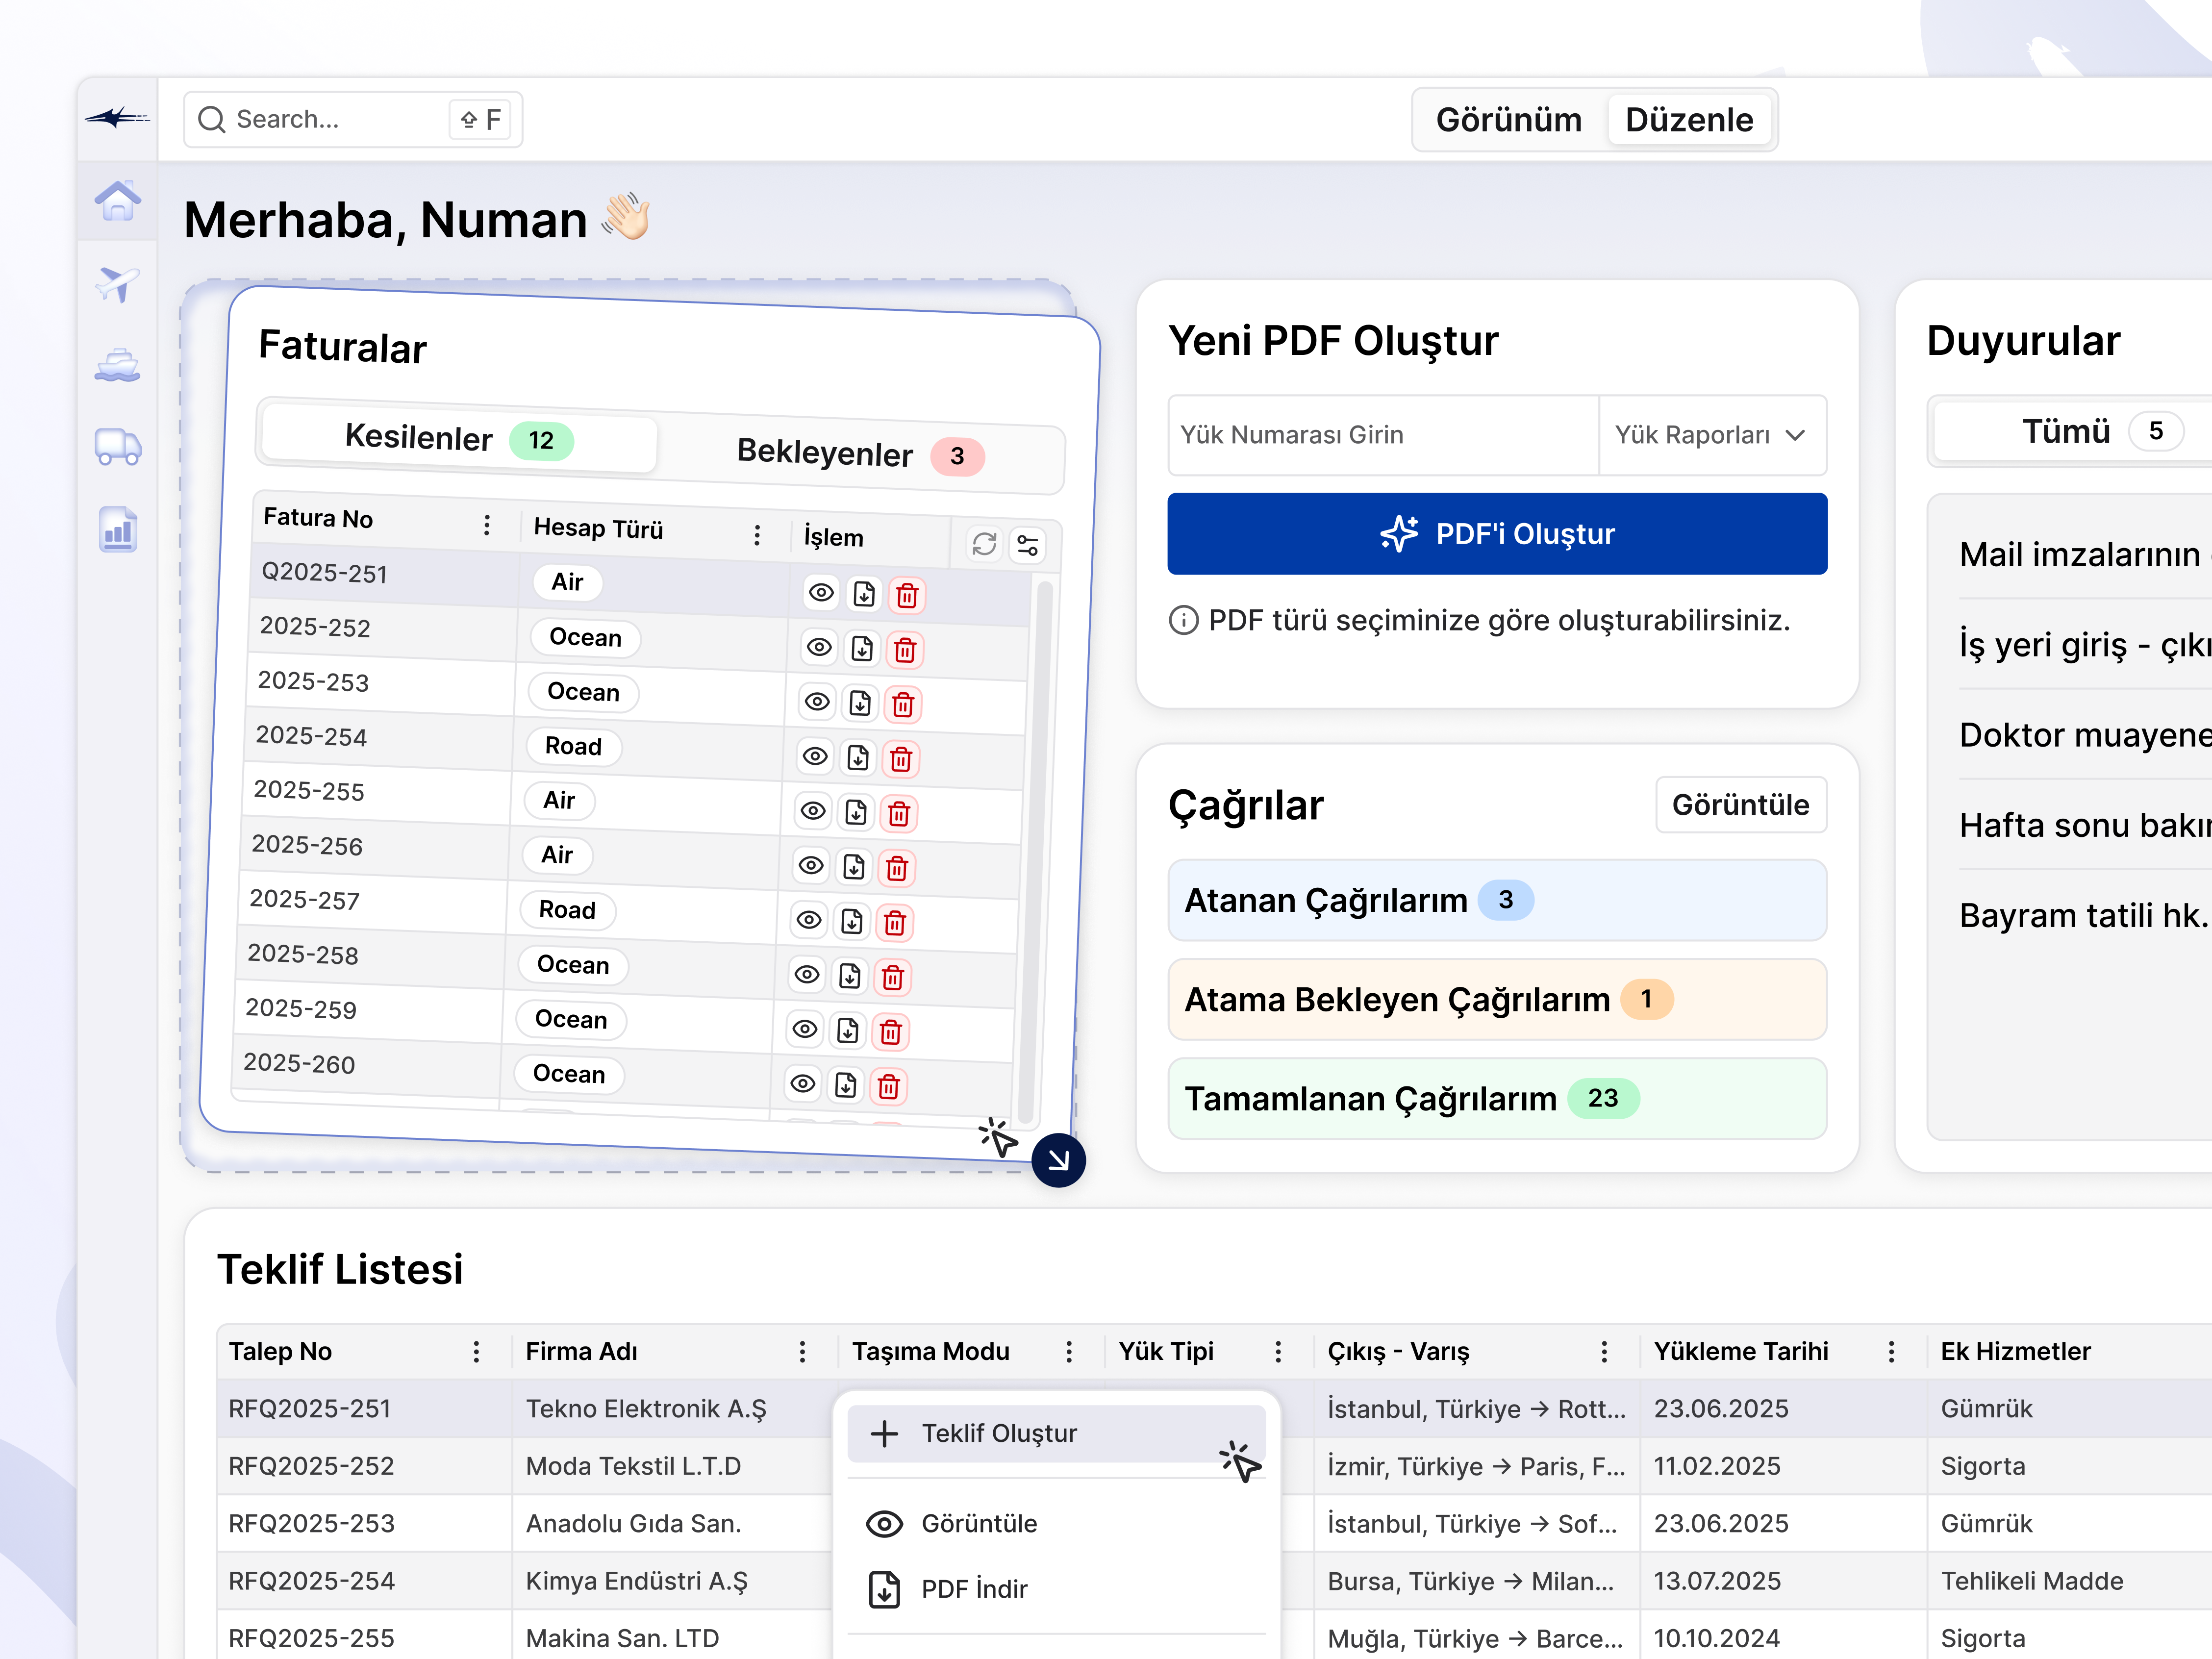Open Görüntüle in the Çağrılar panel
The height and width of the screenshot is (1659, 2212).
(1741, 804)
